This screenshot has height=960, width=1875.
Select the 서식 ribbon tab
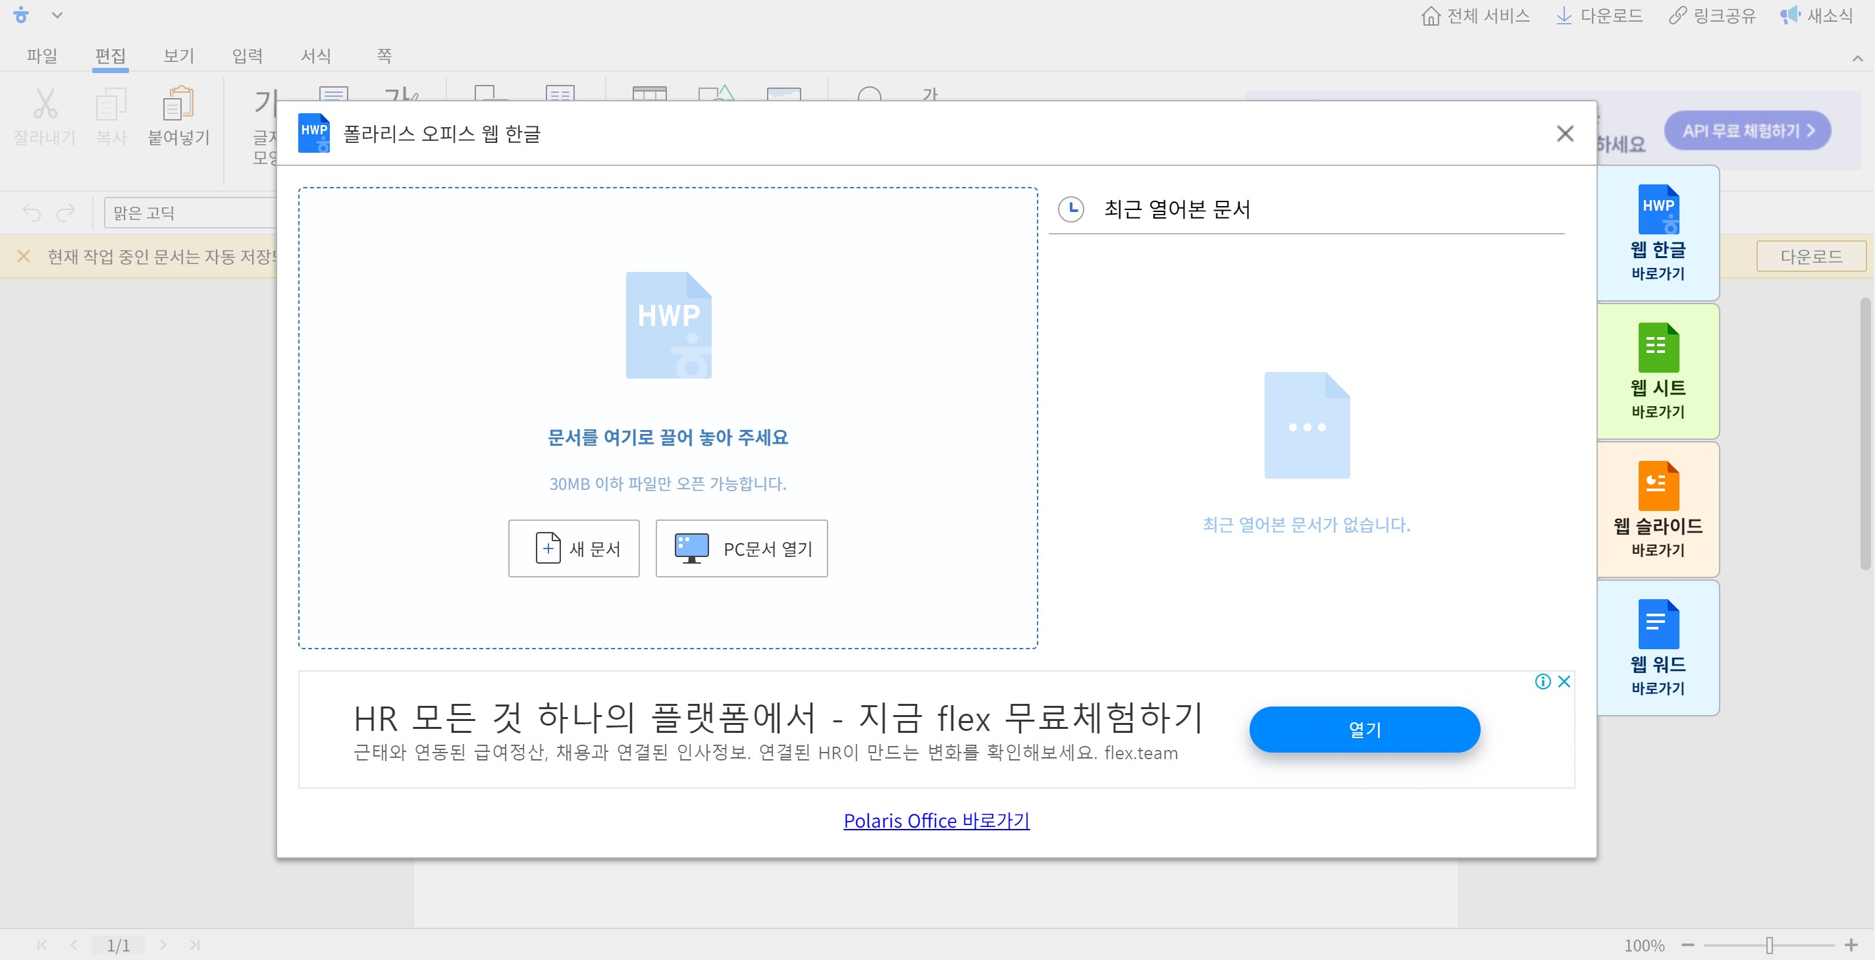point(315,56)
